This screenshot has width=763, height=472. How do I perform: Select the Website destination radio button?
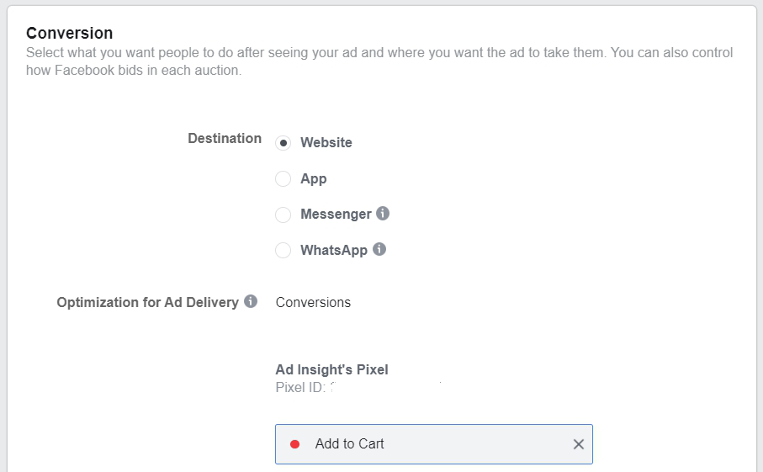tap(283, 142)
